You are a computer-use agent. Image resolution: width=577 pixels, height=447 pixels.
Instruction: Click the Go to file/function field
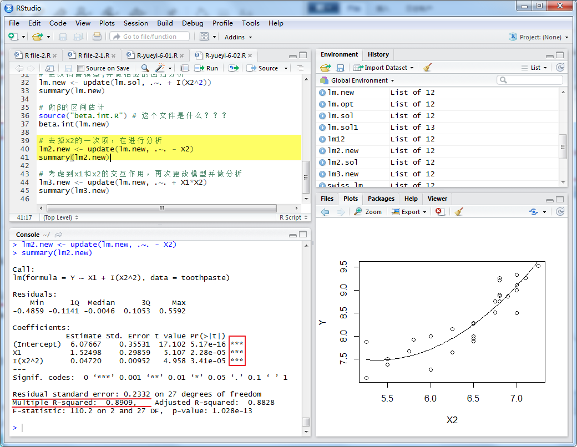[150, 37]
